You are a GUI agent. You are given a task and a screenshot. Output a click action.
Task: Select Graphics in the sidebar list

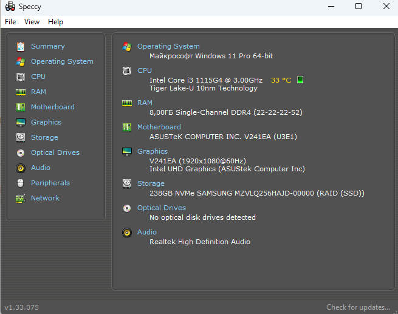pos(46,122)
